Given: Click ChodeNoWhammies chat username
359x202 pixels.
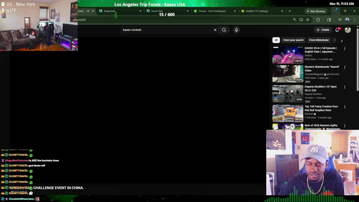Looking at the screenshot, I should point(21,199).
